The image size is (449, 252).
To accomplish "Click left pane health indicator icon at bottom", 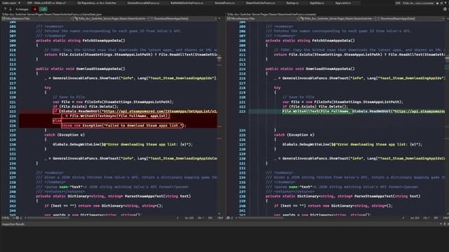I will tap(17, 218).
